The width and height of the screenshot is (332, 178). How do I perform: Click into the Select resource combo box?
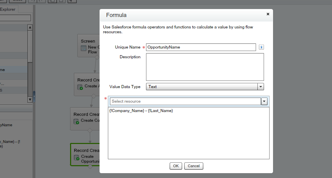coord(185,101)
